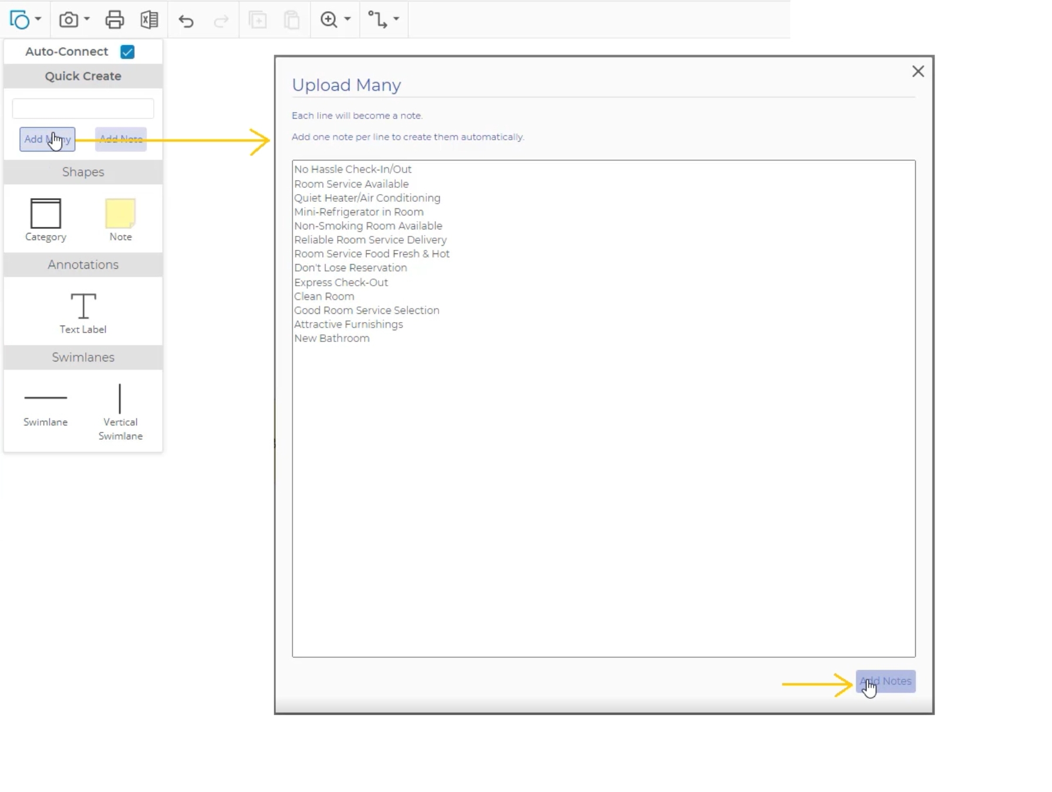The width and height of the screenshot is (1052, 792).
Task: Close the Upload Many dialog
Action: point(918,71)
